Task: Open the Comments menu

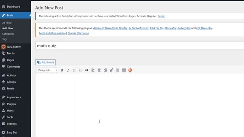Action: click(13, 67)
